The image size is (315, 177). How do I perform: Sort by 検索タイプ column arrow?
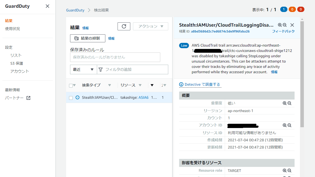coord(110,85)
